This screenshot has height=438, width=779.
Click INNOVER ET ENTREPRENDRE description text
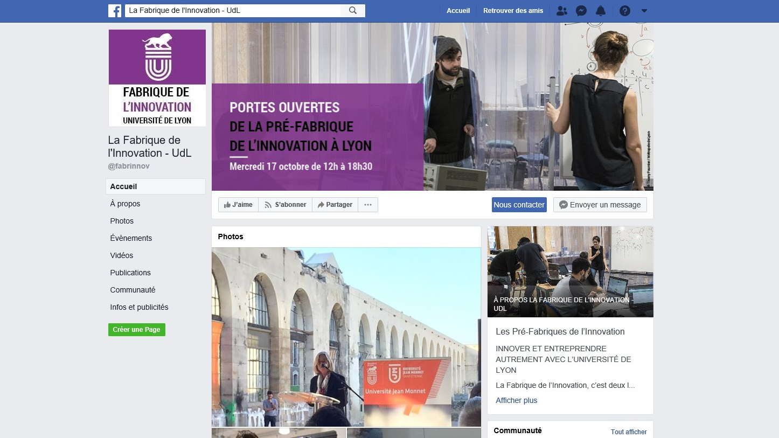(564, 359)
